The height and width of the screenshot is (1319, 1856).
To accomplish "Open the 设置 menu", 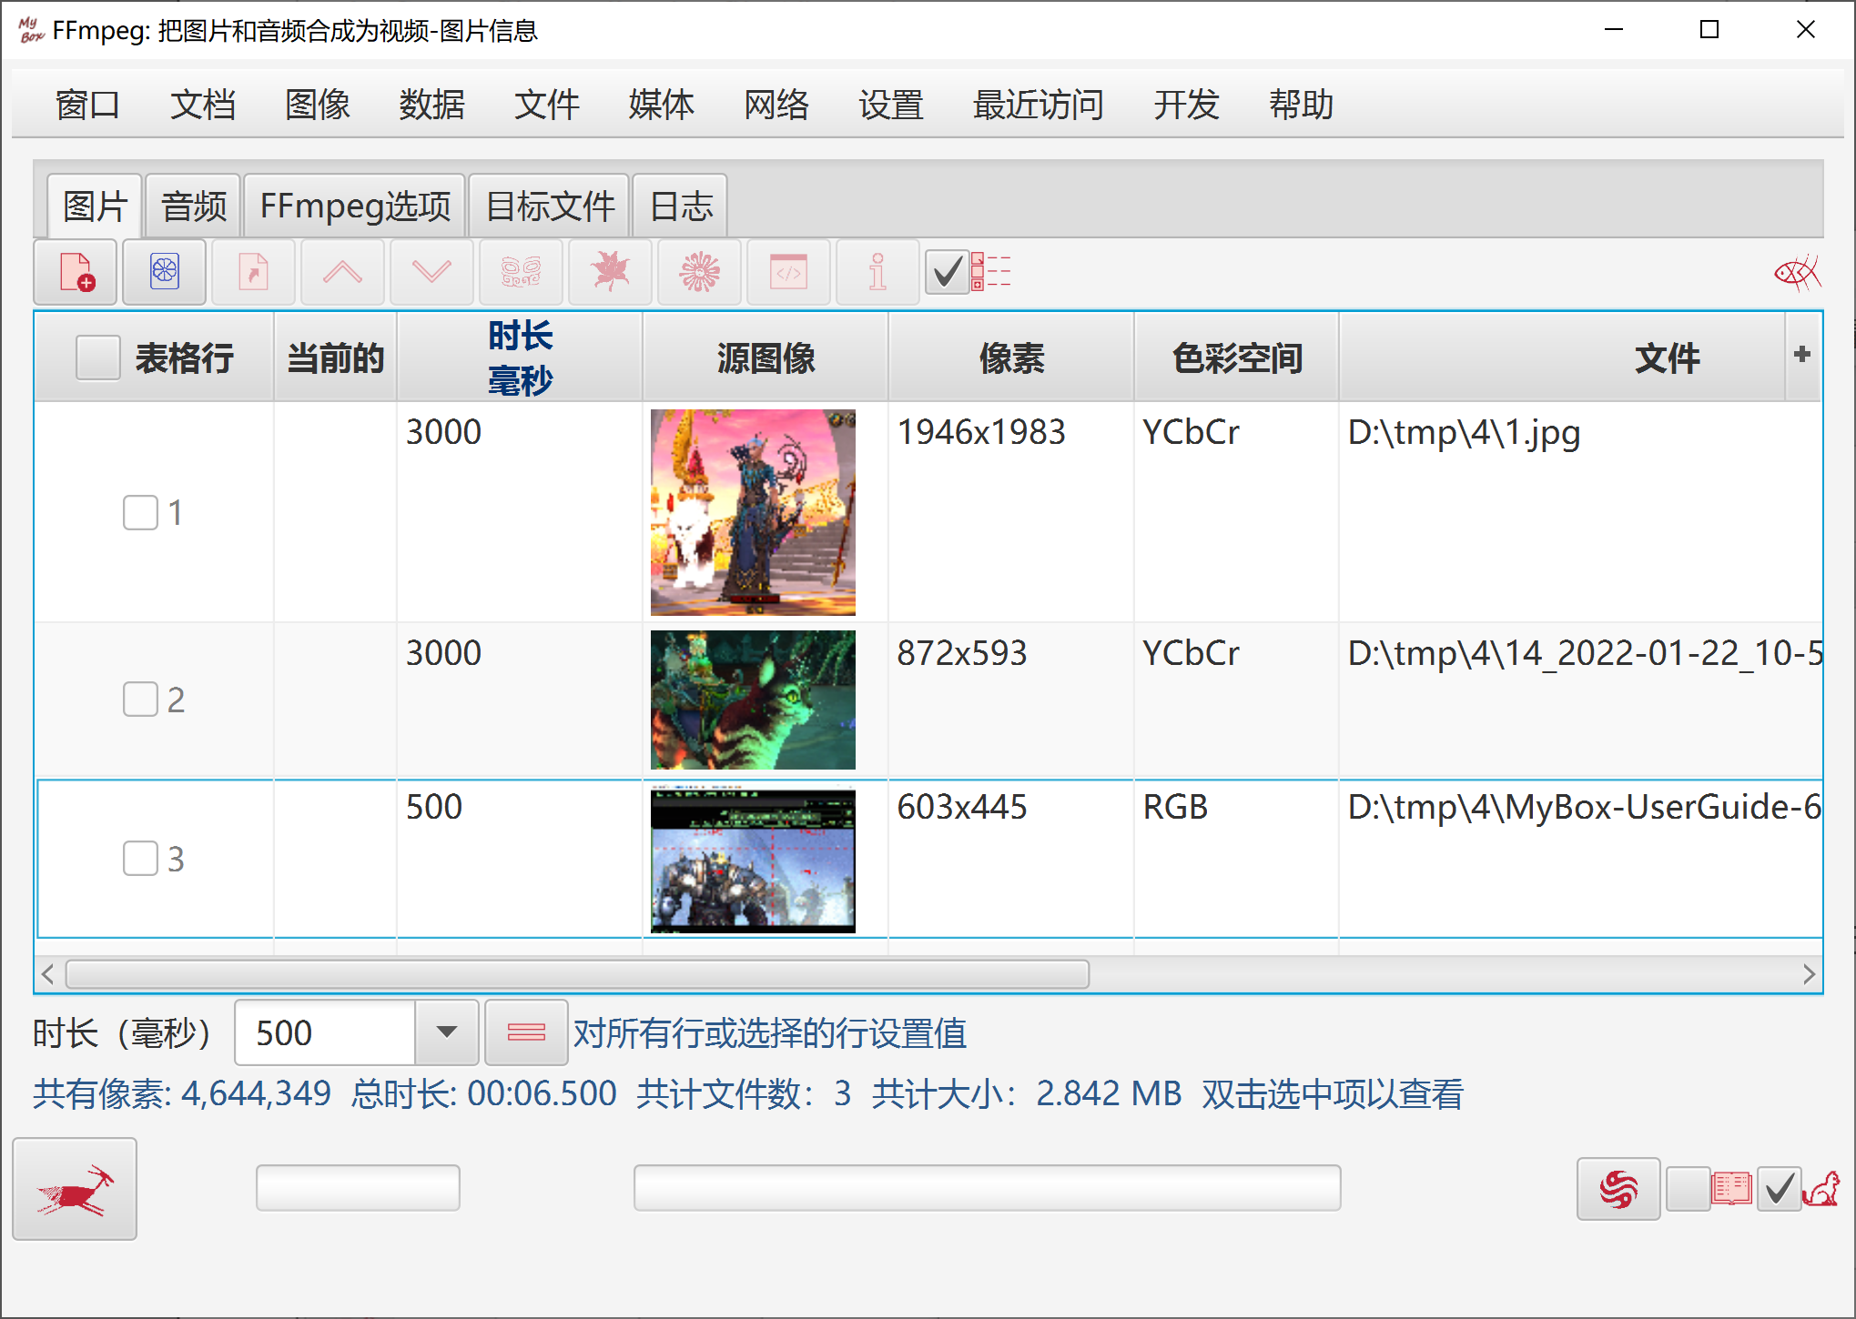I will point(890,105).
